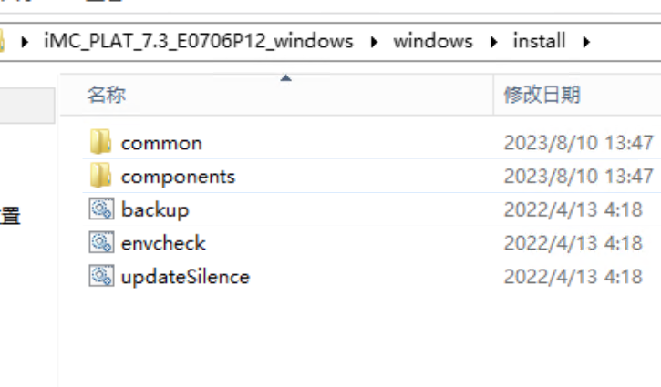Navigate to windows folder breadcrumb

pyautogui.click(x=433, y=41)
